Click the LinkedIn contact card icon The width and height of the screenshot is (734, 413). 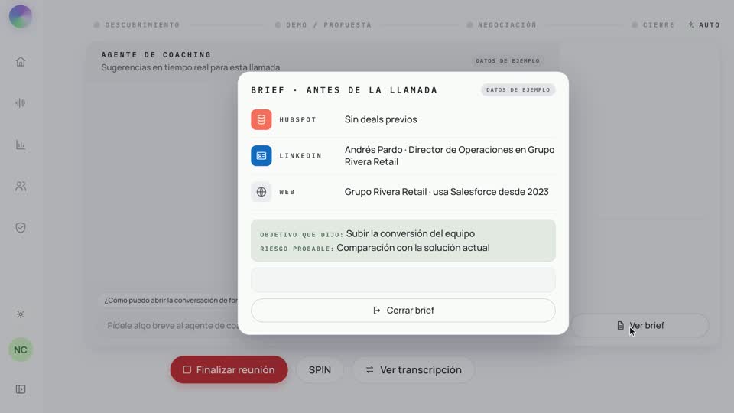(x=261, y=155)
